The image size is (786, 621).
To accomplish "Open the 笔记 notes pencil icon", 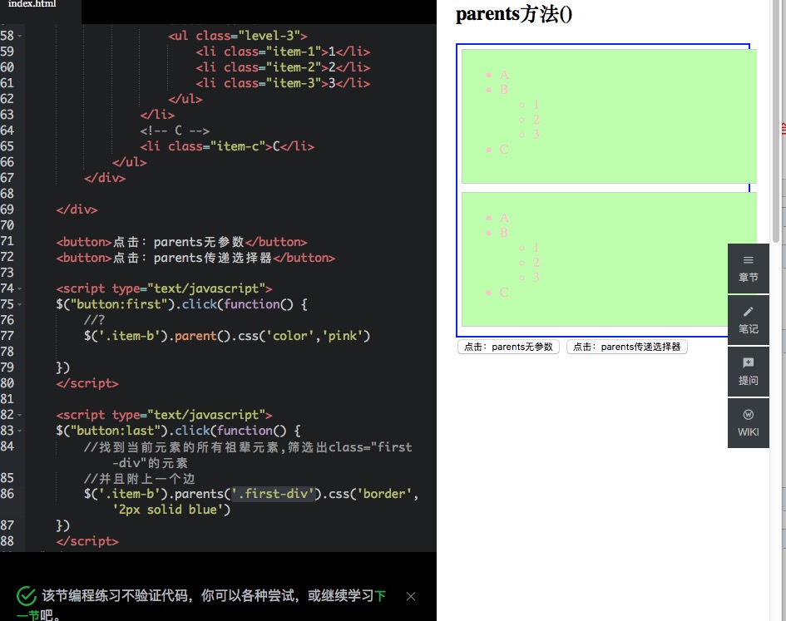I will click(748, 320).
